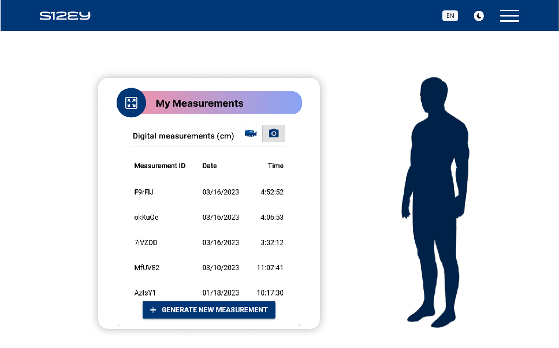Select measurement ID AztsY1
Viewport: 559px width, 348px height.
tap(145, 293)
